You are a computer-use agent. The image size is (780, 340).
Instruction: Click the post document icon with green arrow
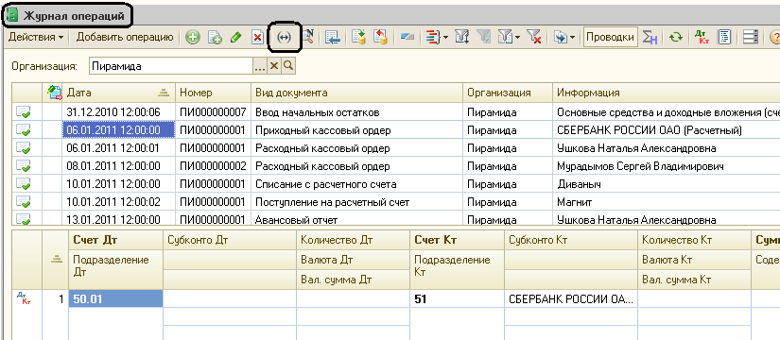pyautogui.click(x=358, y=38)
